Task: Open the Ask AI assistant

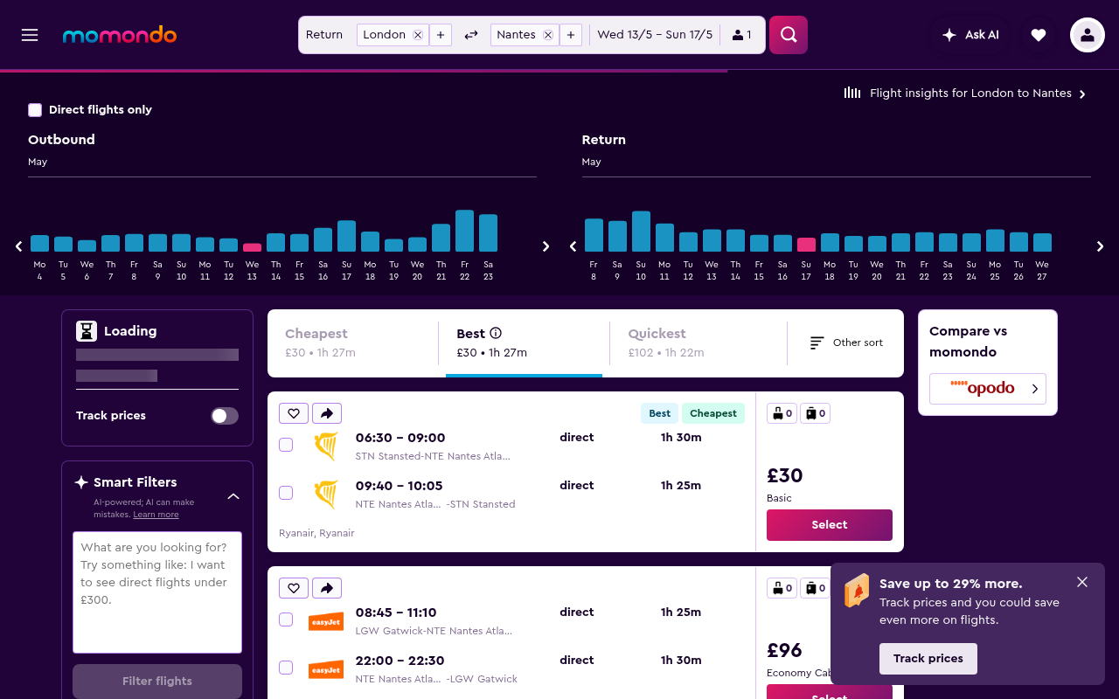Action: [x=970, y=35]
